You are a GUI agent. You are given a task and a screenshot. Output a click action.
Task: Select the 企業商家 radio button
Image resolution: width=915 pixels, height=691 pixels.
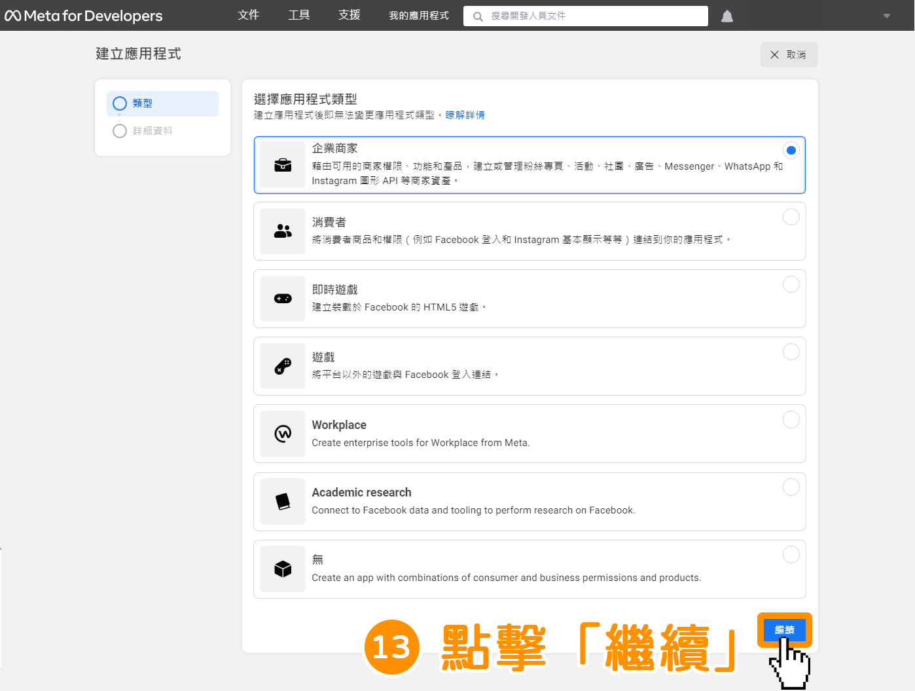click(x=791, y=151)
